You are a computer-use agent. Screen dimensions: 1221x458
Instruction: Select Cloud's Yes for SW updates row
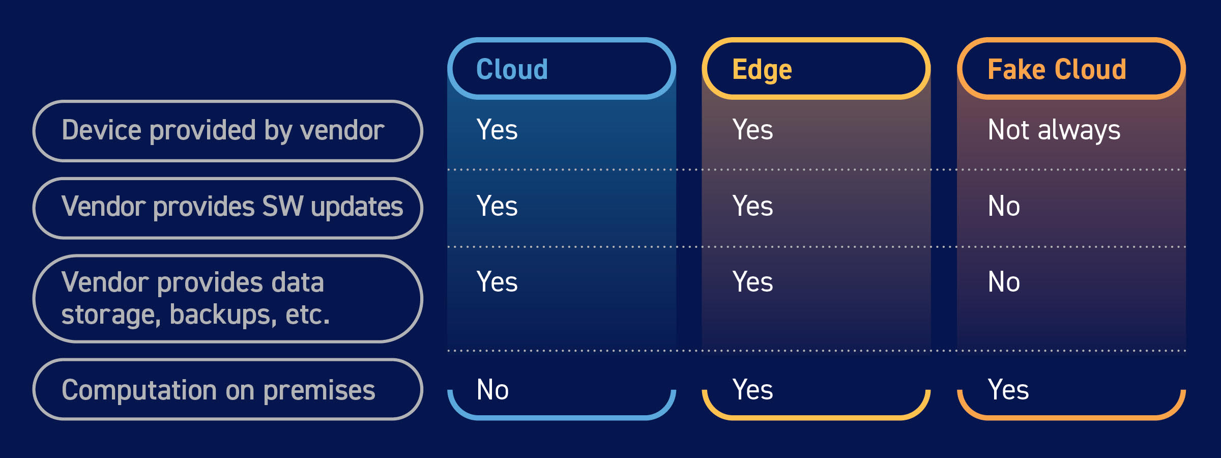(x=497, y=206)
